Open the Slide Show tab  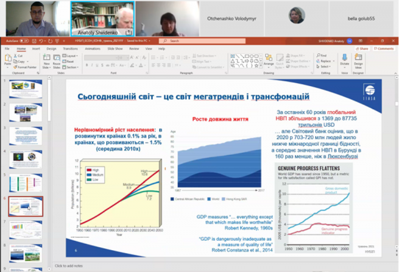point(115,48)
